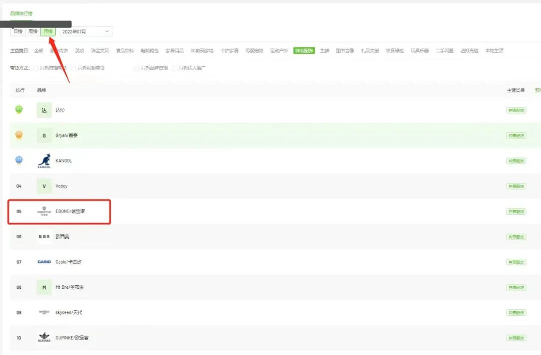
Task: Click the 达 logo tile of 达沁
Action: tap(44, 110)
